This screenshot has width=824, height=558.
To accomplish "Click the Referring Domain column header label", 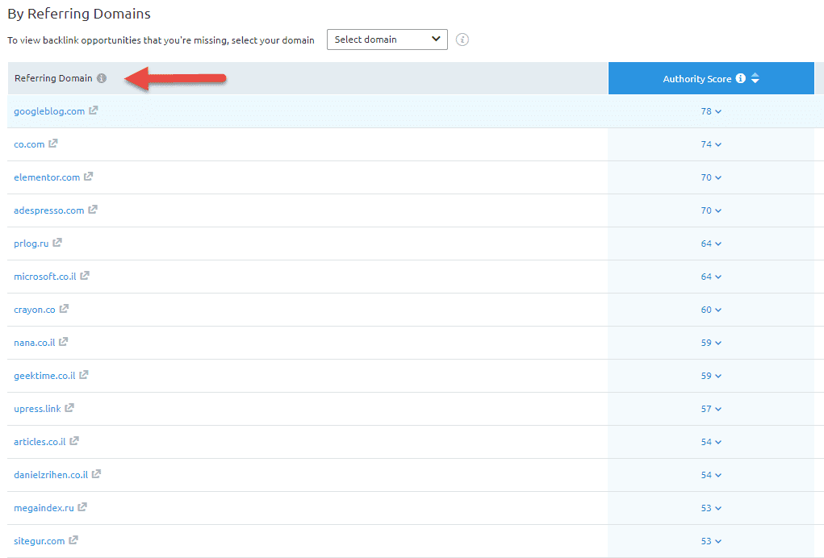I will click(53, 78).
